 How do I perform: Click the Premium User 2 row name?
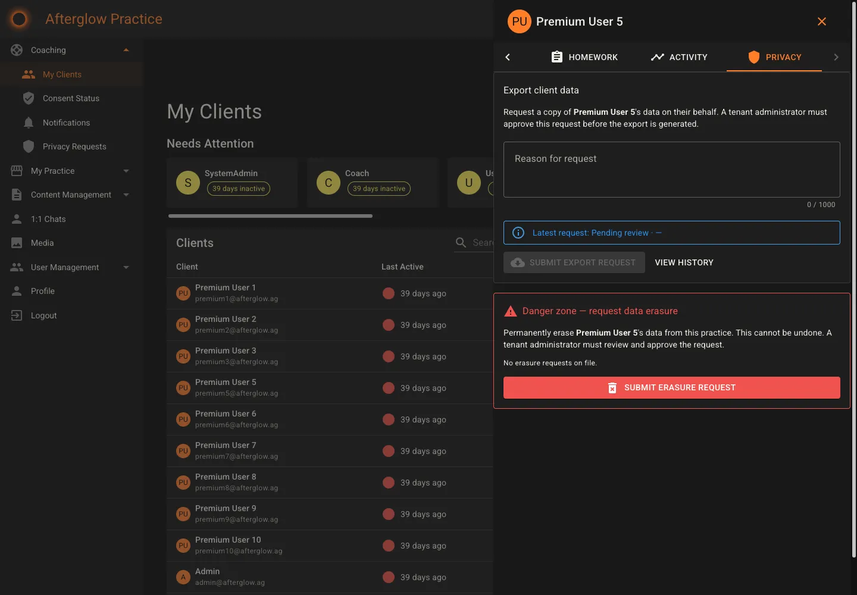(x=226, y=319)
